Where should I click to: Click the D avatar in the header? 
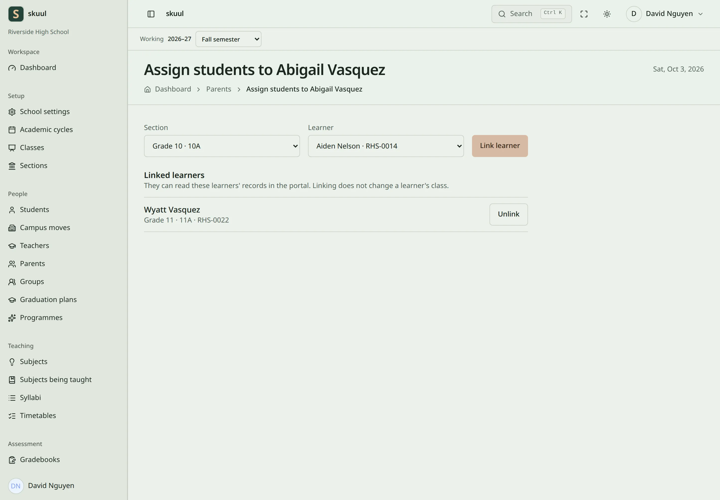[634, 14]
